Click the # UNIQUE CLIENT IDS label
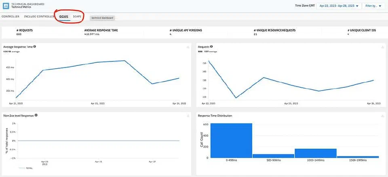 click(361, 30)
